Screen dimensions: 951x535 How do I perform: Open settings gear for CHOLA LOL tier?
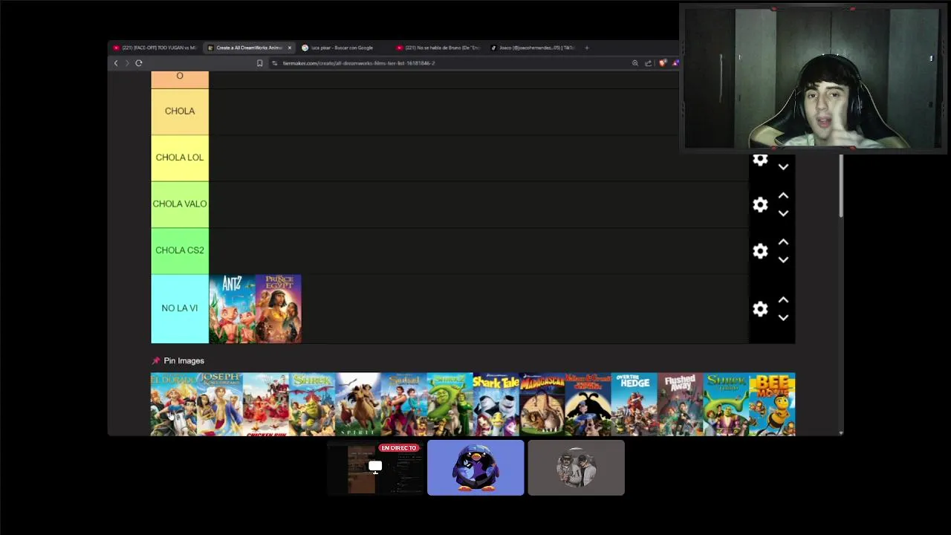click(x=759, y=160)
